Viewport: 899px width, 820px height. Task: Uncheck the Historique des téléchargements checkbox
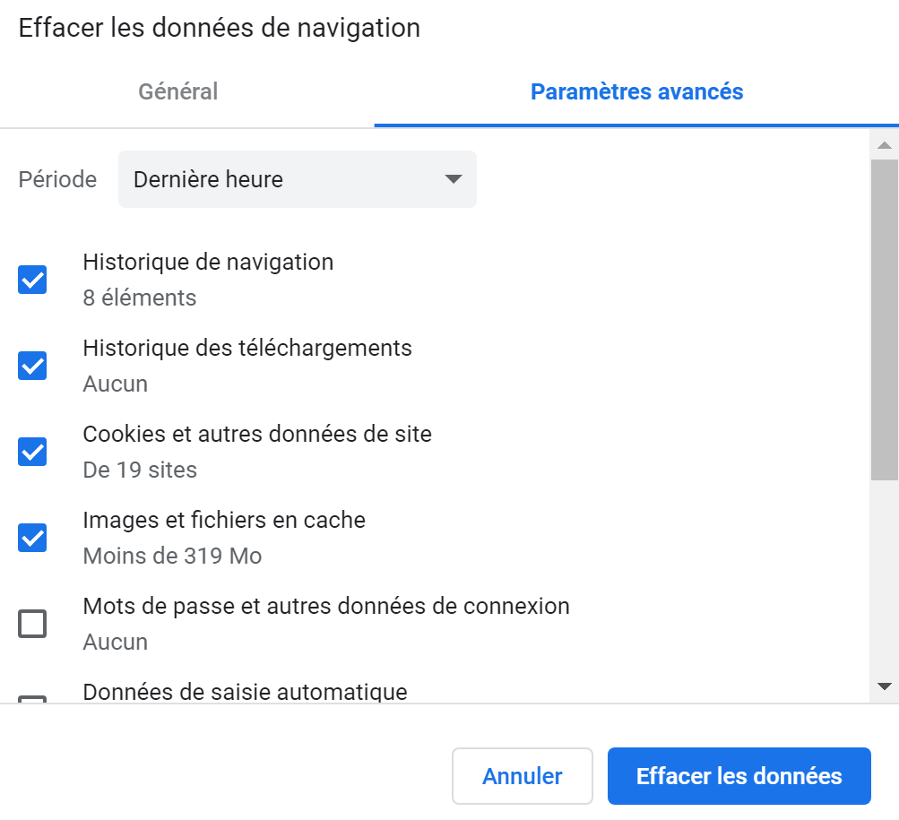click(32, 366)
